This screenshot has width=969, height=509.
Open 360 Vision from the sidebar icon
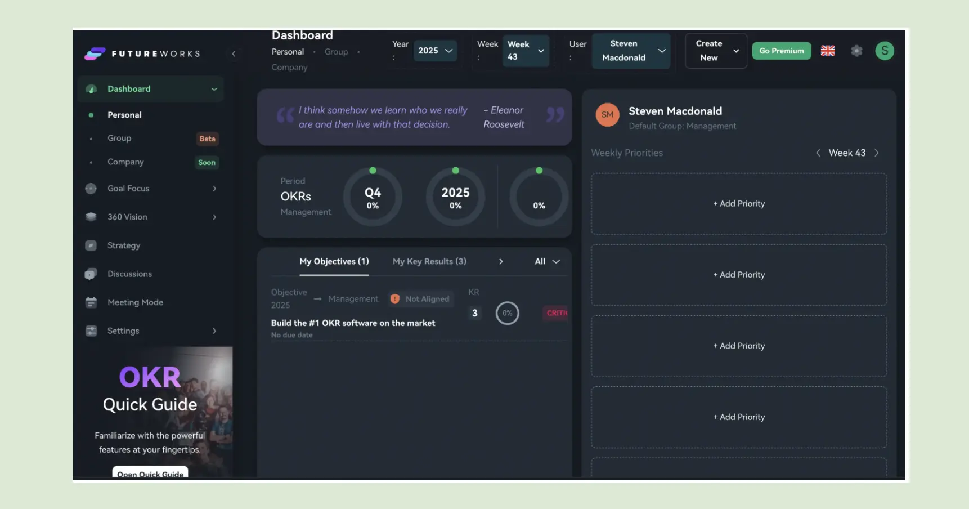(x=91, y=217)
